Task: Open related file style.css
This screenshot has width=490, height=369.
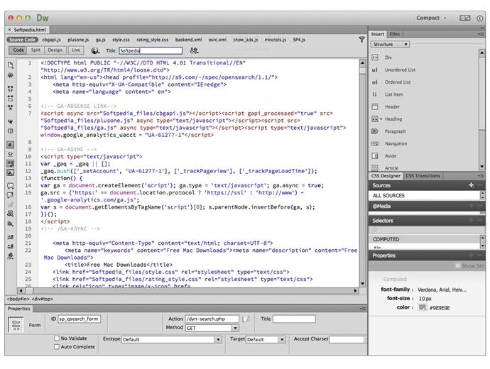Action: [x=121, y=40]
